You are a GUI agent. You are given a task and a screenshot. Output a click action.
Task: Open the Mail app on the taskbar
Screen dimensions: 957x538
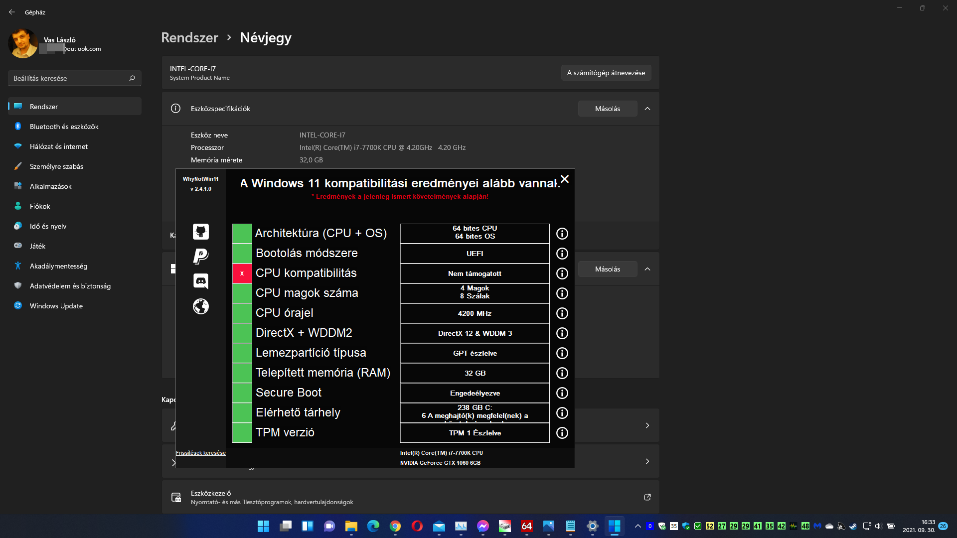click(x=439, y=526)
